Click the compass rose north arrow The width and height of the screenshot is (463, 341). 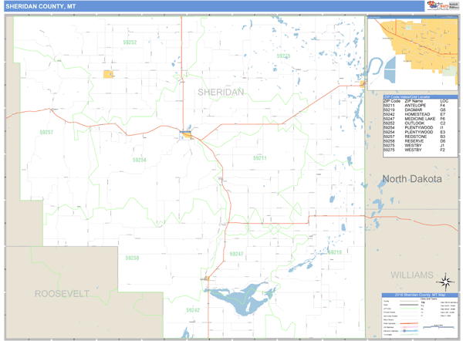tap(445, 281)
